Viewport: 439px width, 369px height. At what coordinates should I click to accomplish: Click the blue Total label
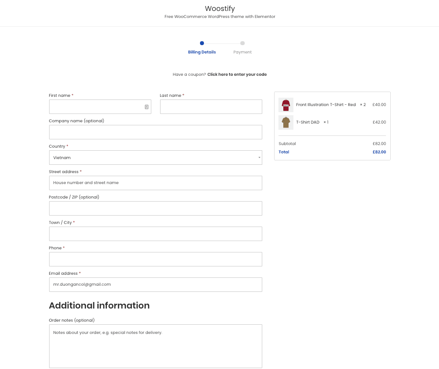click(284, 152)
